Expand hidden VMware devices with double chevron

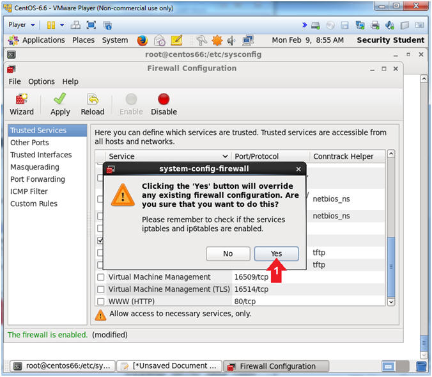tap(304, 25)
